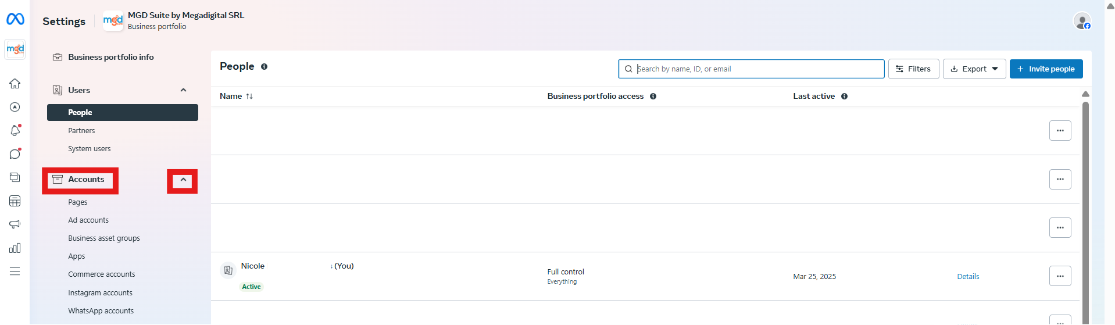1115x325 pixels.
Task: Open the Export dropdown
Action: click(x=974, y=69)
